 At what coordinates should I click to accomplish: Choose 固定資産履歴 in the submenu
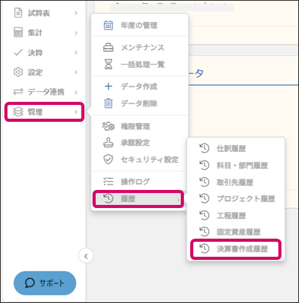(x=236, y=232)
